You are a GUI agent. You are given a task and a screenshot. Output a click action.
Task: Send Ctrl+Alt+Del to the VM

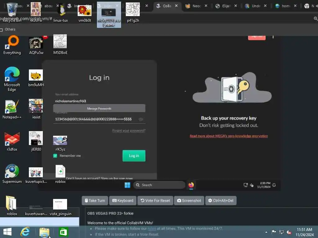221,201
